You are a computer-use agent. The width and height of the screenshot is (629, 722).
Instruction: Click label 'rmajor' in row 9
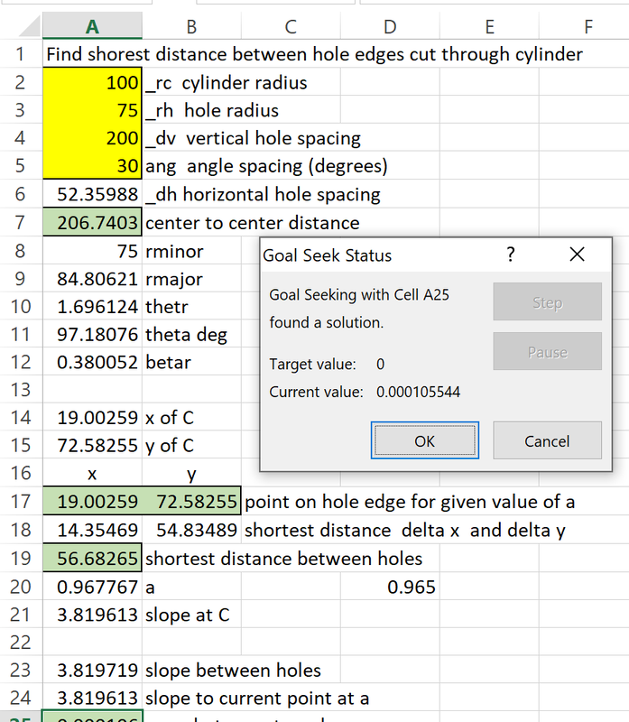point(174,279)
